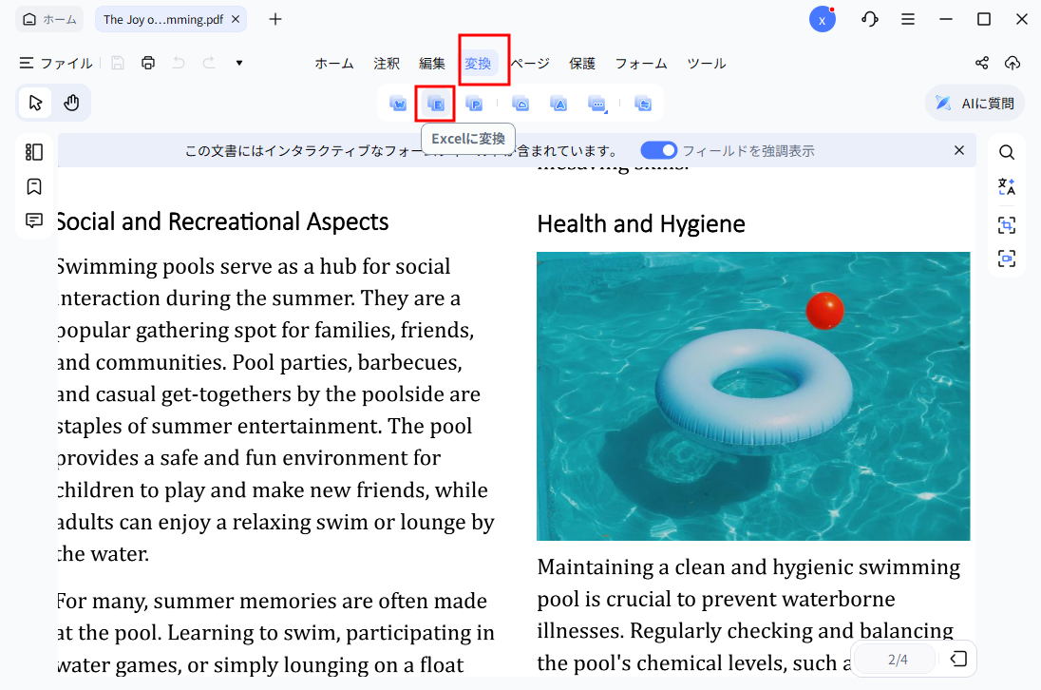Start the screen recording tool
The width and height of the screenshot is (1041, 690).
pos(1006,258)
